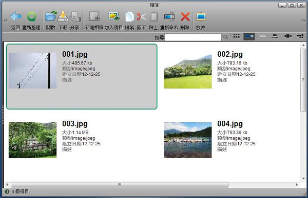Click the vertical scrollbar thumb
308x198 pixels.
pyautogui.click(x=303, y=80)
